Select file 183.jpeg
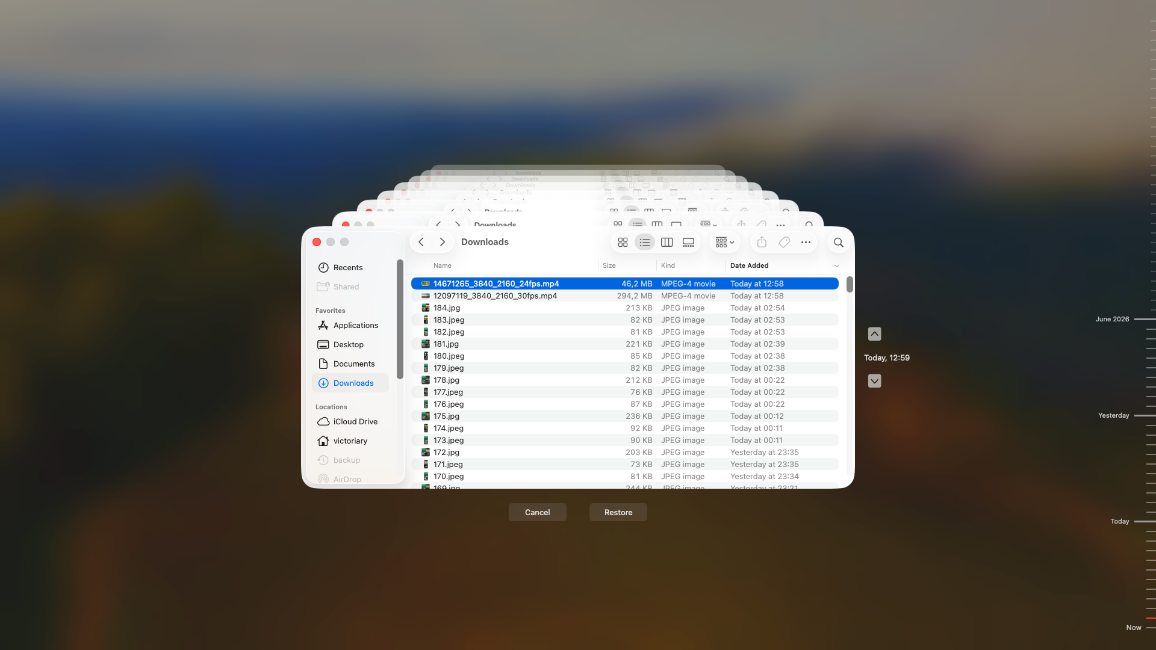 click(x=624, y=320)
